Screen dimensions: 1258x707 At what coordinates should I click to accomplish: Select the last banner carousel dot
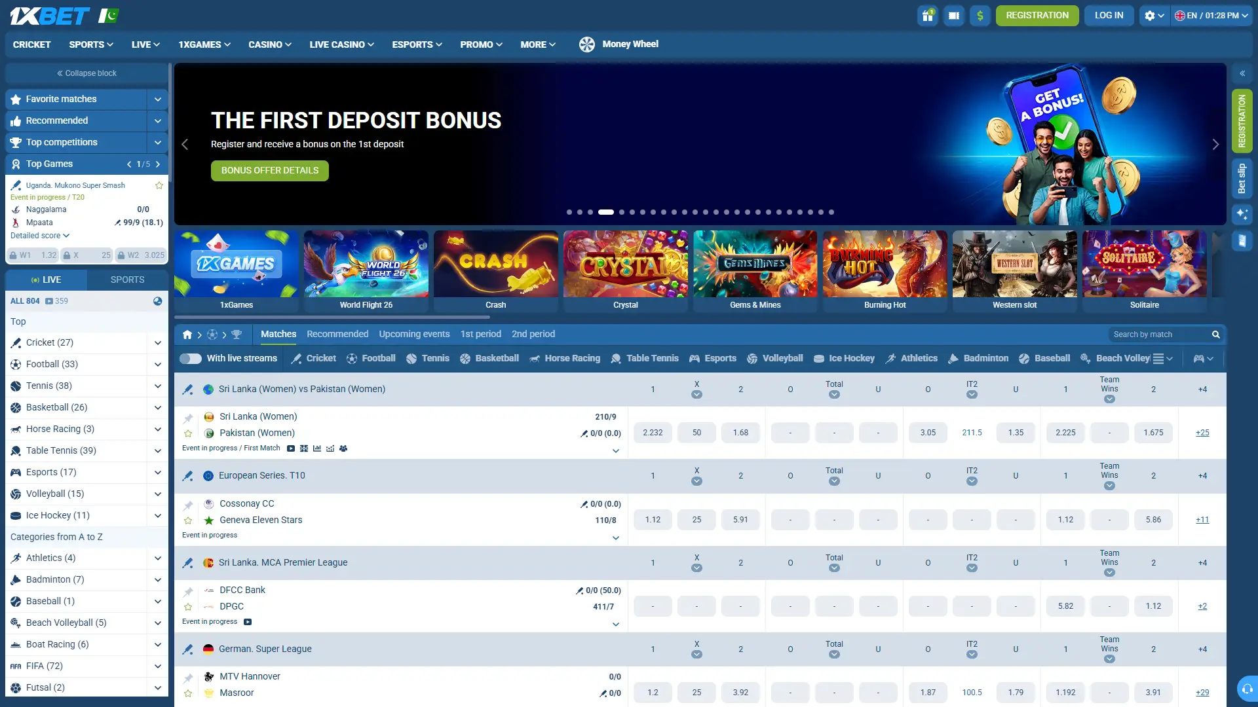click(831, 212)
